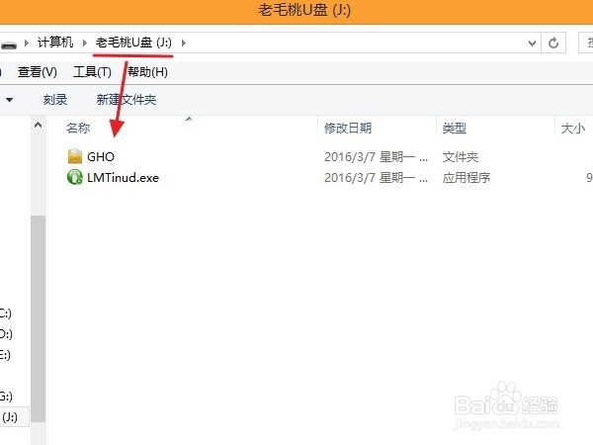Sort by the 名称 column header
Image resolution: width=593 pixels, height=445 pixels.
pyautogui.click(x=78, y=128)
